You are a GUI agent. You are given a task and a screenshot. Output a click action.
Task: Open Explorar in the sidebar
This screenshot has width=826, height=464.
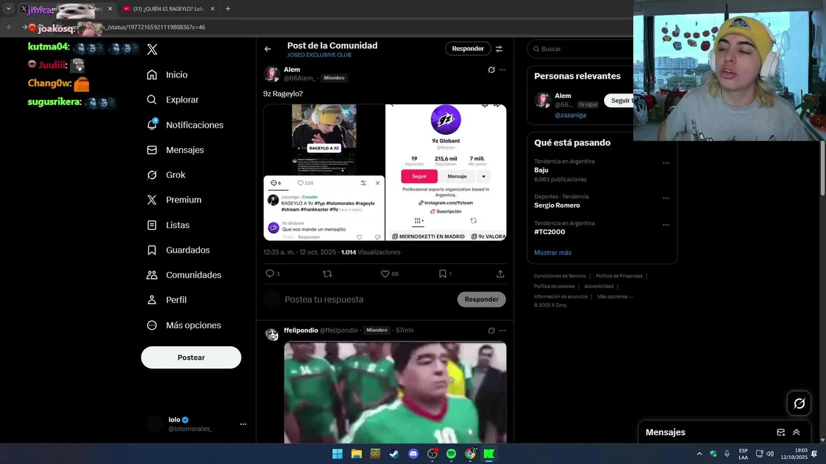172,100
